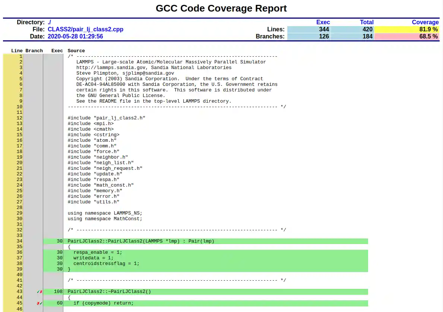Open the parent directory link ./
The height and width of the screenshot is (312, 443).
[x=49, y=22]
